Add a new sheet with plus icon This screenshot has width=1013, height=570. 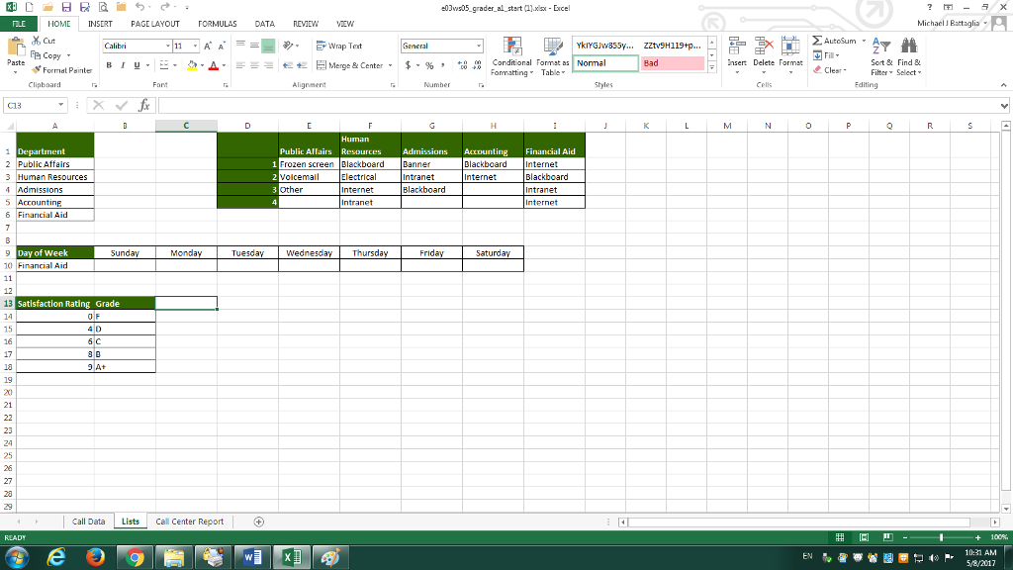(259, 522)
